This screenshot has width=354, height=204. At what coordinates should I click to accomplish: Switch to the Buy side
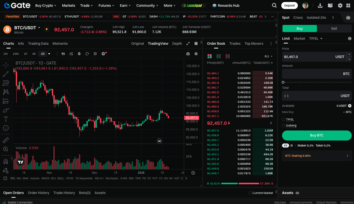(x=300, y=28)
